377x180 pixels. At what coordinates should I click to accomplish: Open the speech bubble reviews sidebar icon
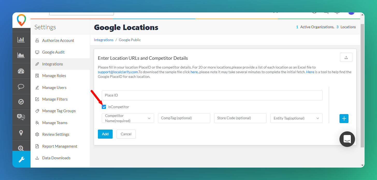(x=21, y=86)
